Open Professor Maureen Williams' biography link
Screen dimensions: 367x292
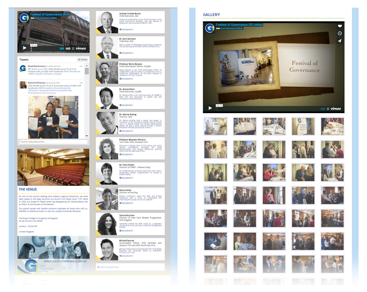pyautogui.click(x=126, y=154)
